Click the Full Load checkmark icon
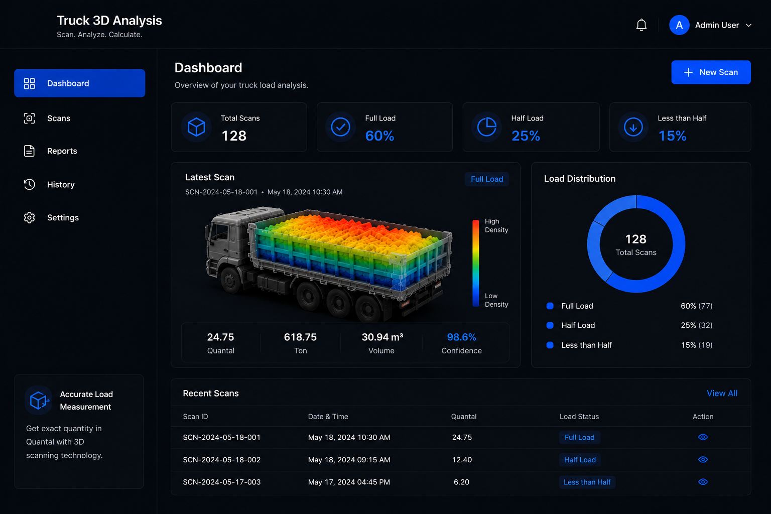Viewport: 771px width, 514px height. [x=340, y=127]
